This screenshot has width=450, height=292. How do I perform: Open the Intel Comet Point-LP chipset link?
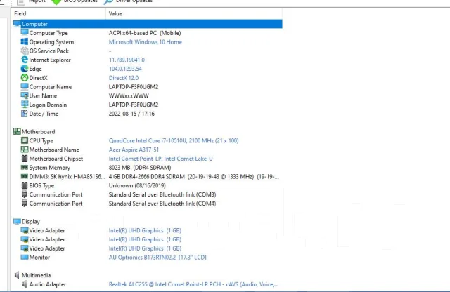[x=161, y=159]
